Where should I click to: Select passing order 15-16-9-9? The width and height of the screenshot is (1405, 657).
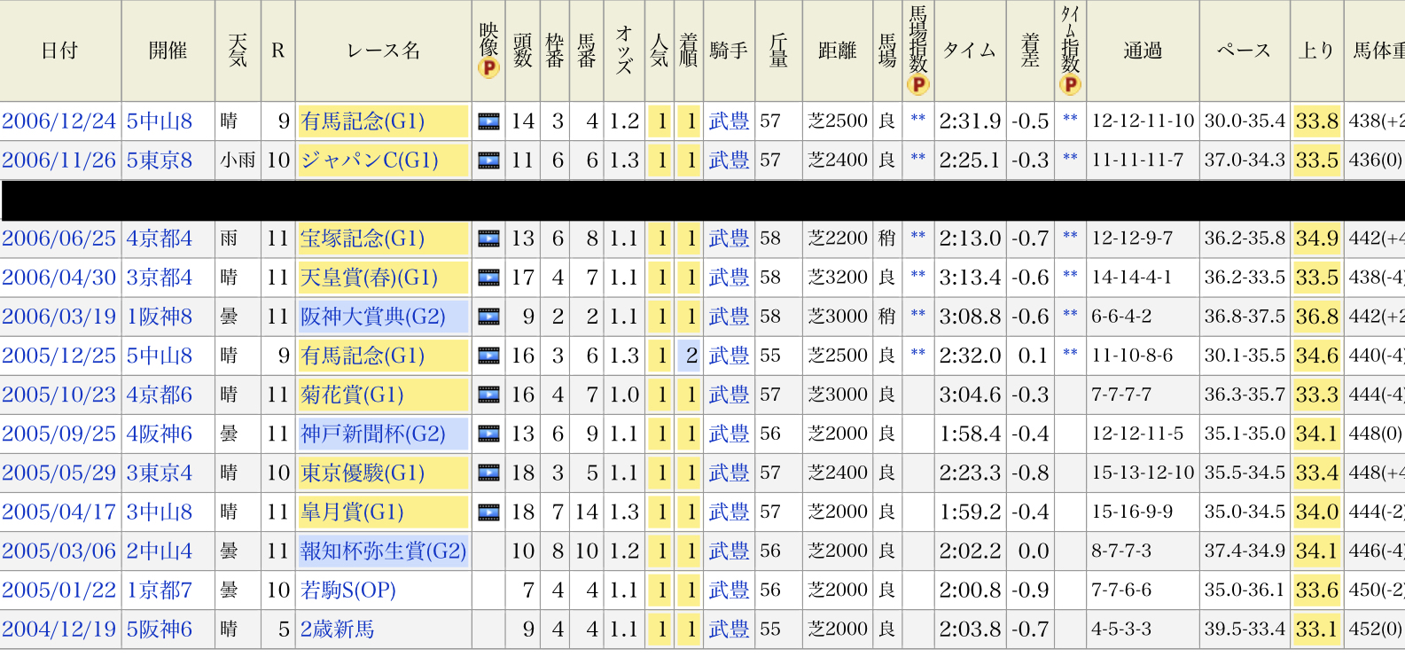[x=1132, y=512]
